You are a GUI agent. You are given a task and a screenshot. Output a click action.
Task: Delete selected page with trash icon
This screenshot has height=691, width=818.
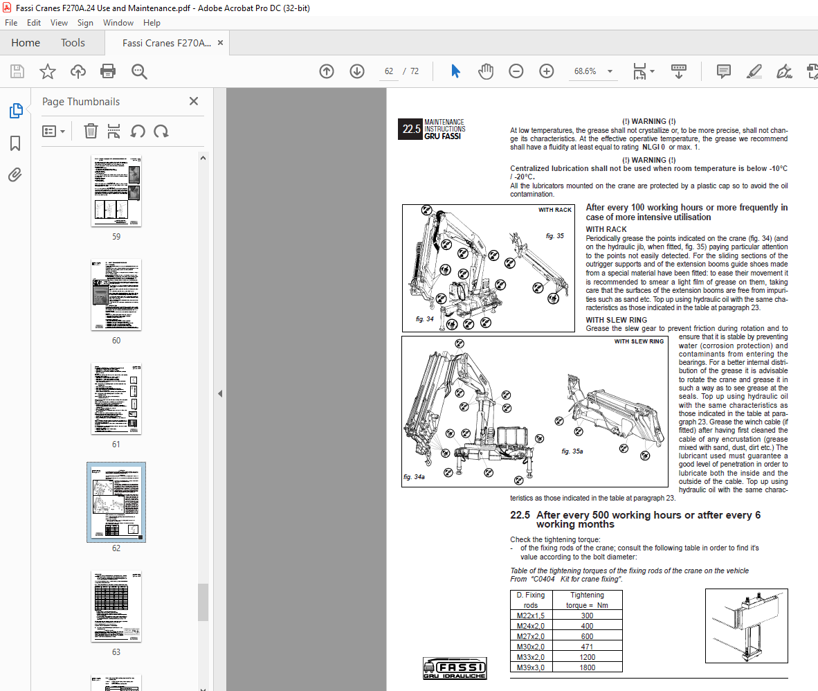click(x=91, y=131)
